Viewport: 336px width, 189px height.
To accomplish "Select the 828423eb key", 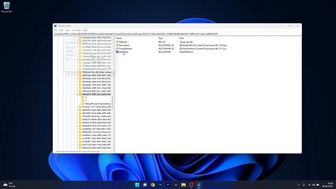I will click(97, 76).
